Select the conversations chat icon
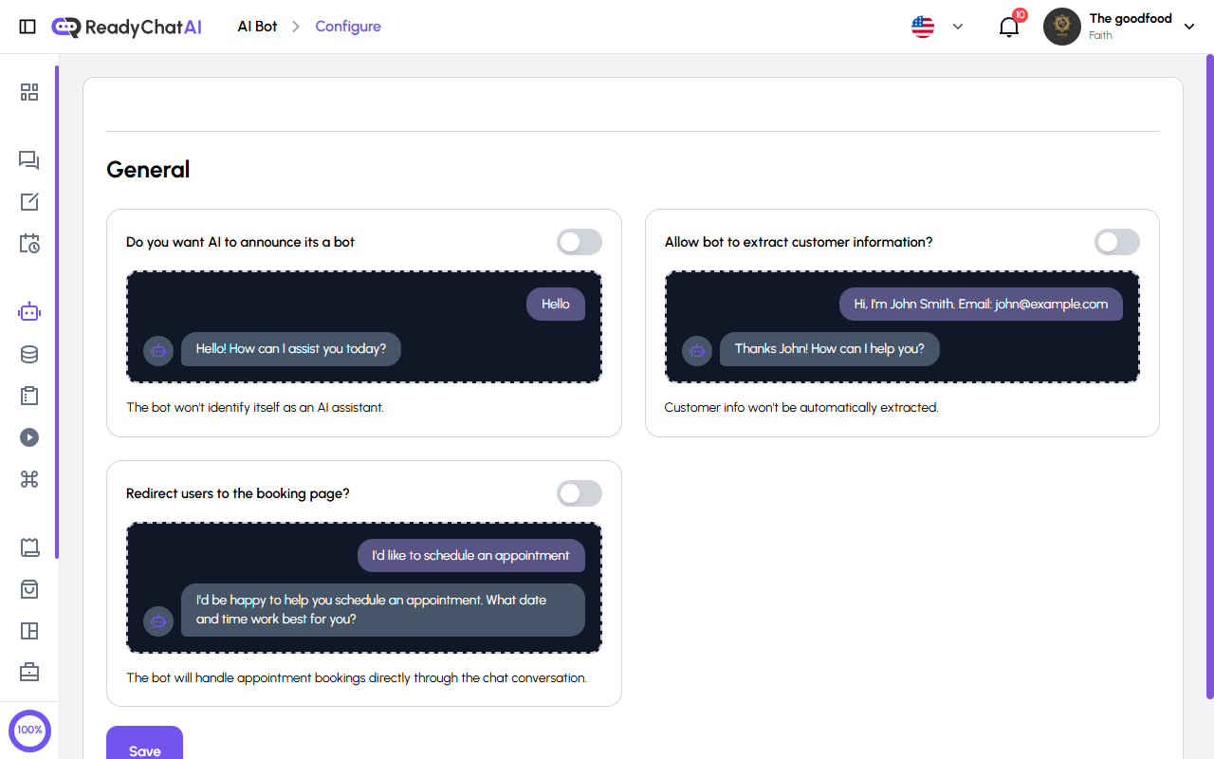The height and width of the screenshot is (759, 1214). click(29, 160)
